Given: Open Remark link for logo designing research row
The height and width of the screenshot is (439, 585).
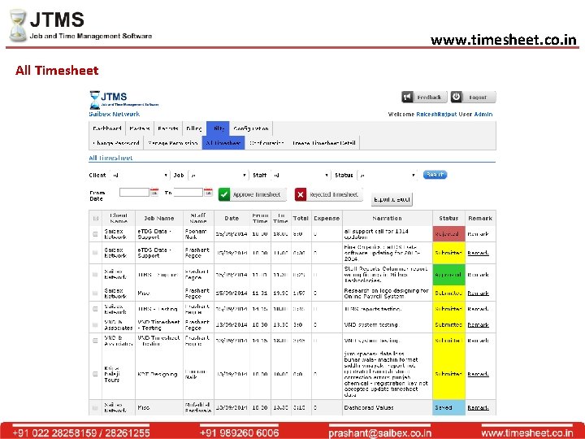Looking at the screenshot, I should pyautogui.click(x=478, y=293).
